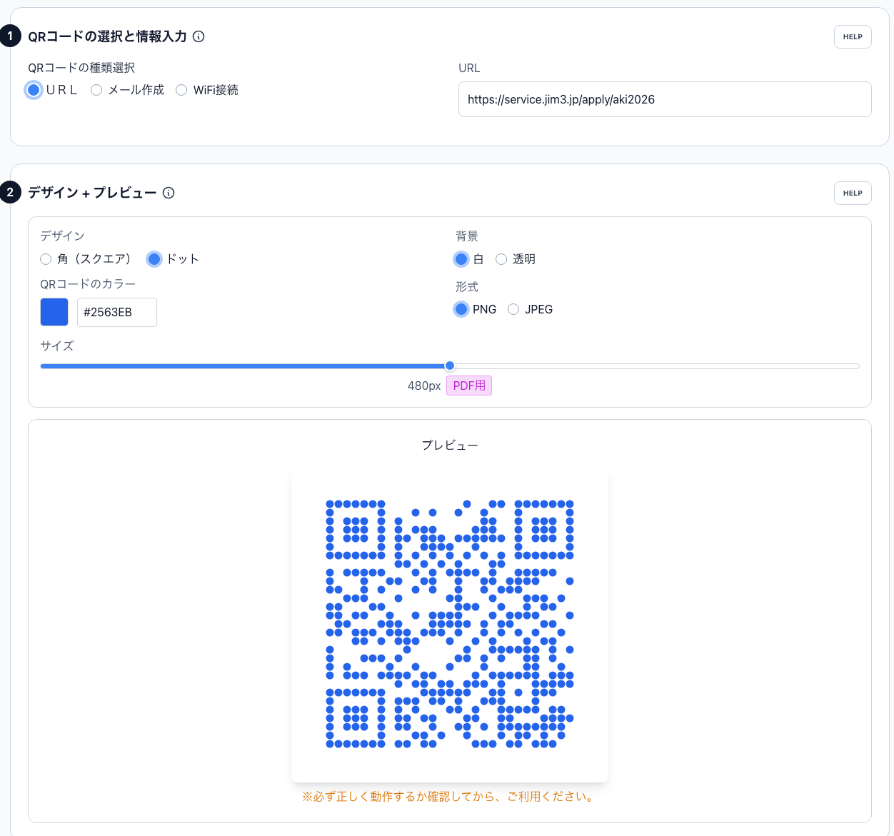
Task: Click the サイズ label
Action: tap(57, 346)
